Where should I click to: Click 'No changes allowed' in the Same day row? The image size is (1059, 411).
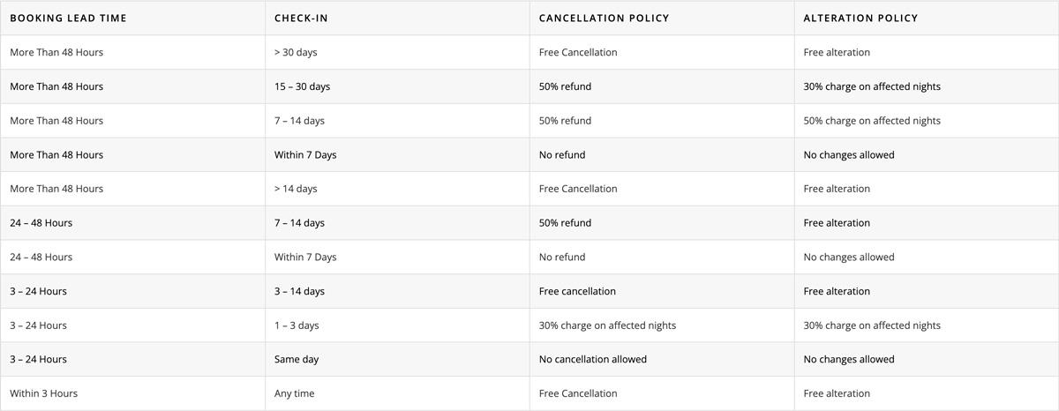click(x=849, y=359)
